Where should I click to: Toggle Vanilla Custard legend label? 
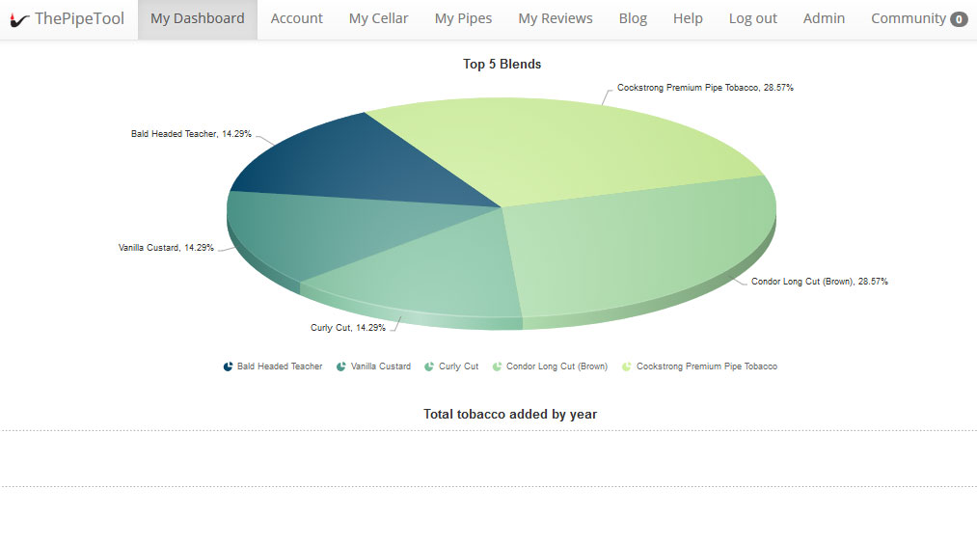coord(381,366)
